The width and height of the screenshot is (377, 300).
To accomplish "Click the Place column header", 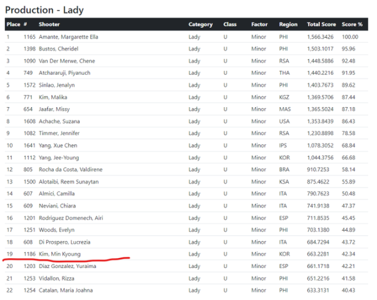I will (14, 24).
